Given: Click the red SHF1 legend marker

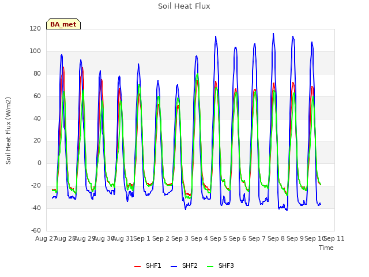Looking at the screenshot, I should (137, 267).
